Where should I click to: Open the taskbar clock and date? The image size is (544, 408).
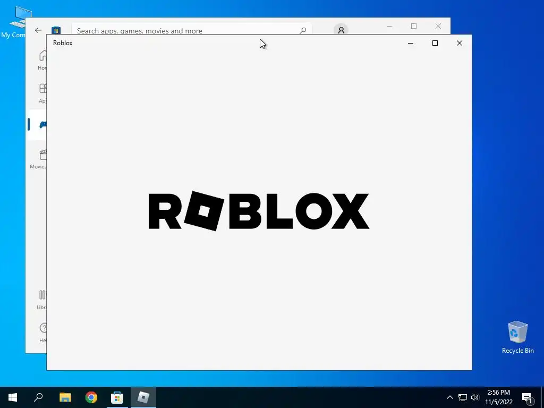498,397
